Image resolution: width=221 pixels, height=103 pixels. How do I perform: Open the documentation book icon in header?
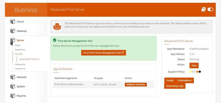pos(203,10)
